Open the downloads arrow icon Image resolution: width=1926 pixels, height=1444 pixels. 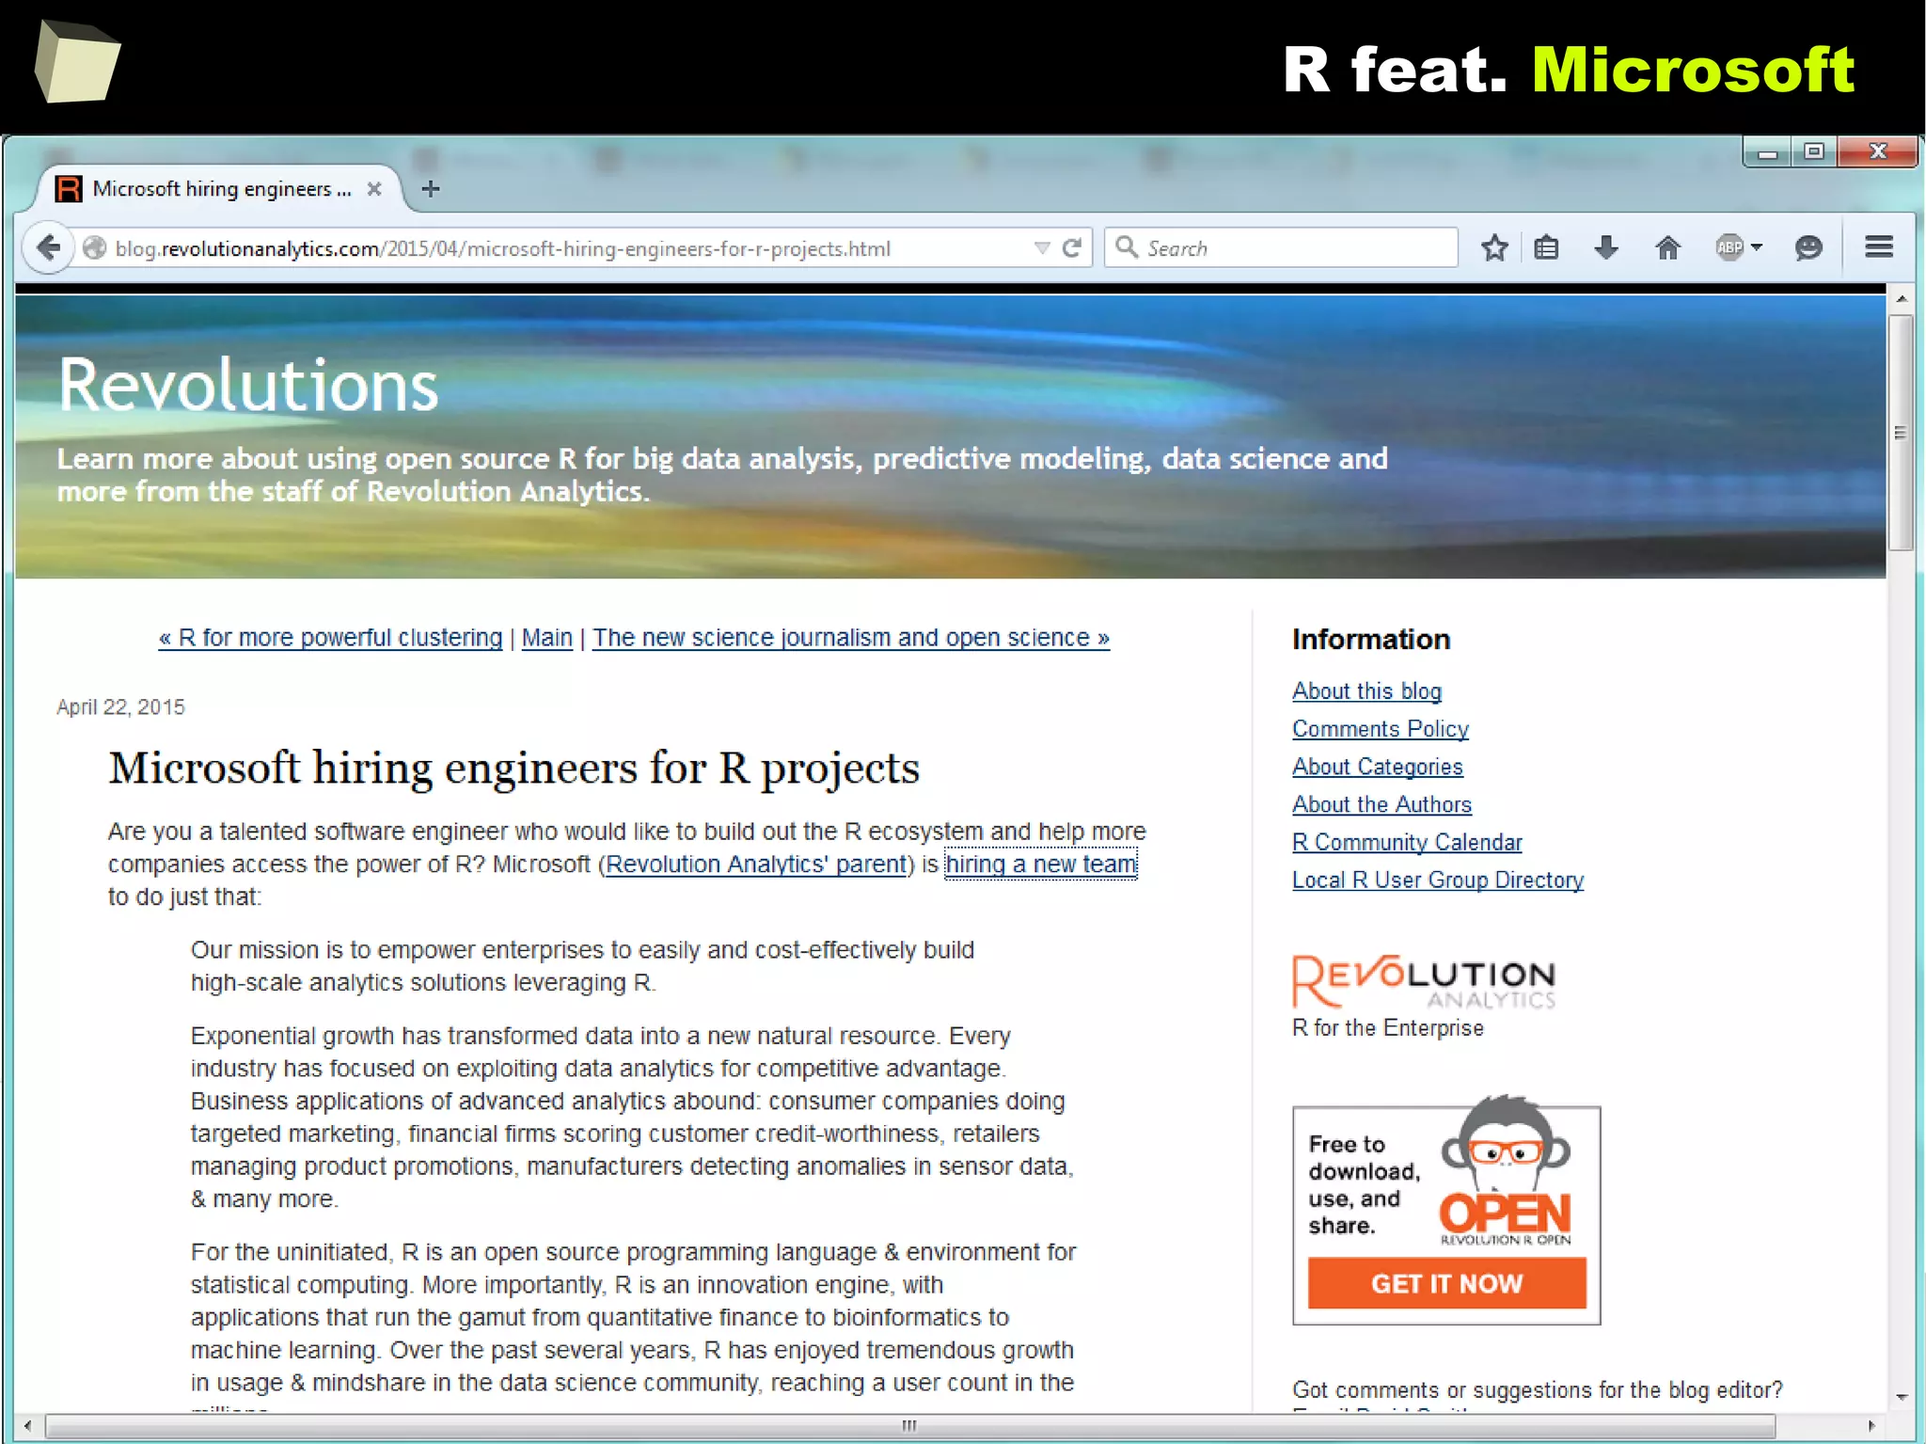1606,248
